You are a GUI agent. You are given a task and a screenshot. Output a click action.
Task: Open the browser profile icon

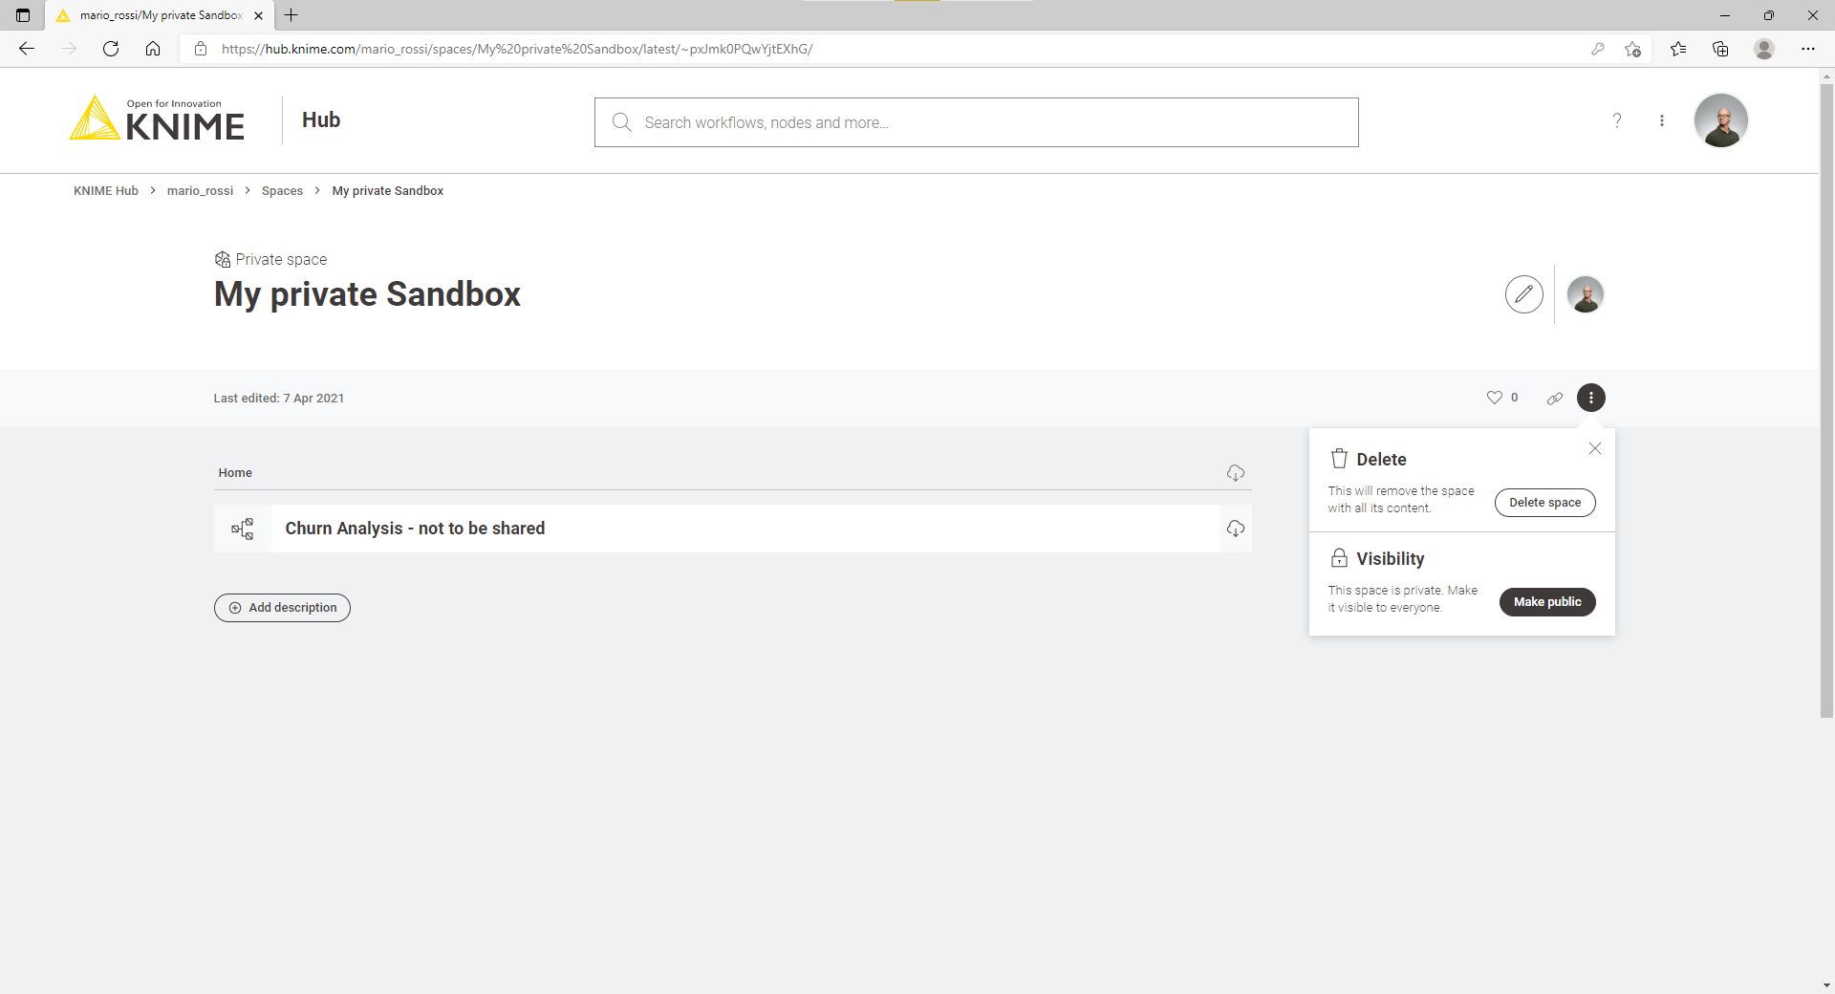coord(1764,49)
